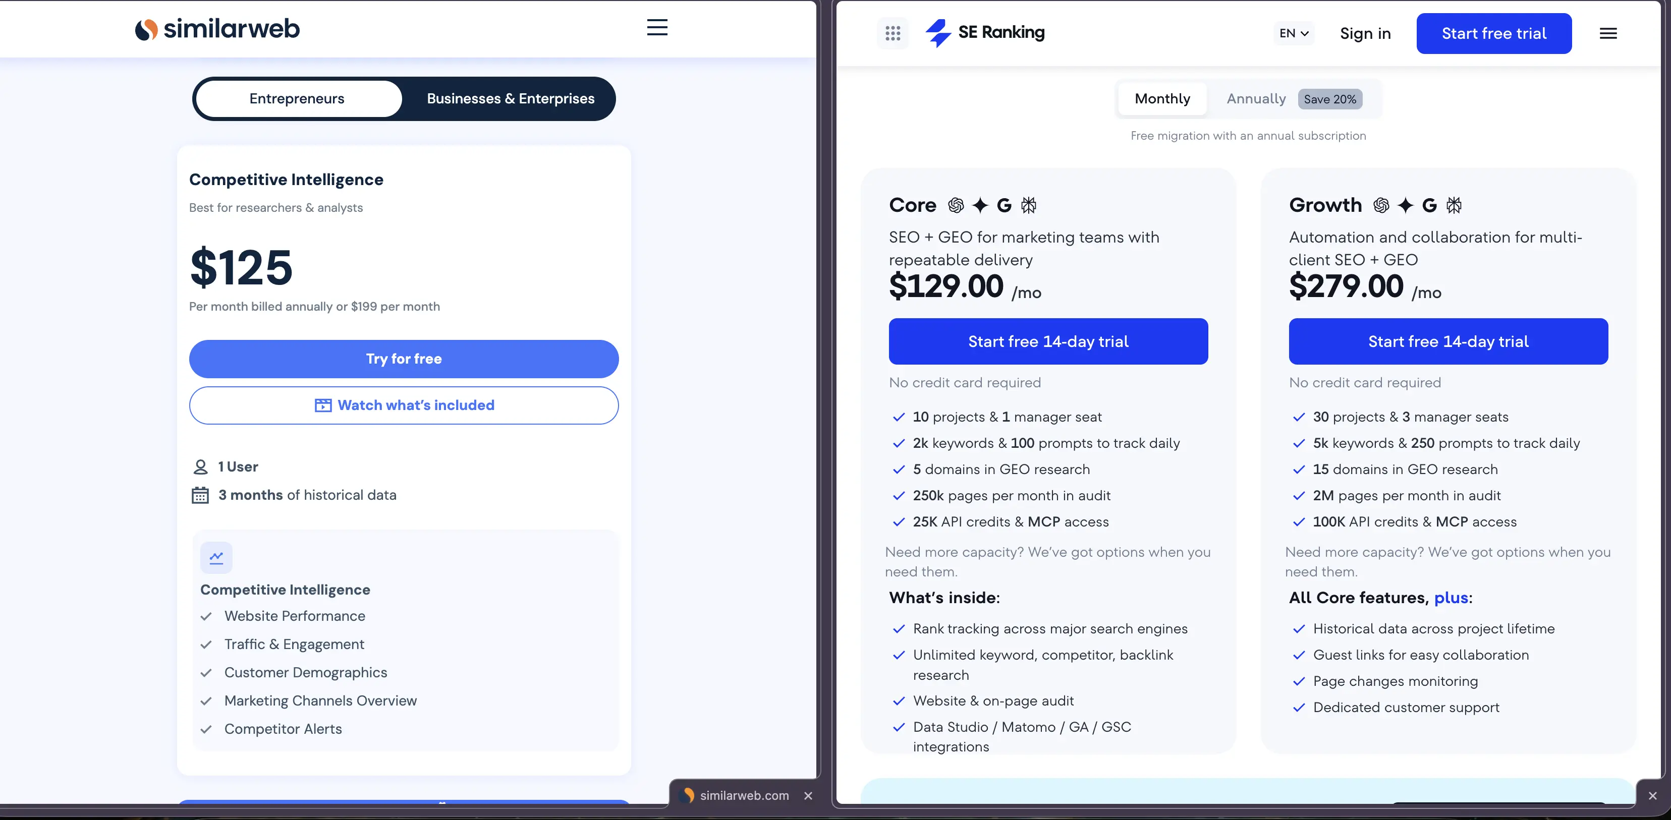
Task: Open the EN language dropdown
Action: (x=1294, y=33)
